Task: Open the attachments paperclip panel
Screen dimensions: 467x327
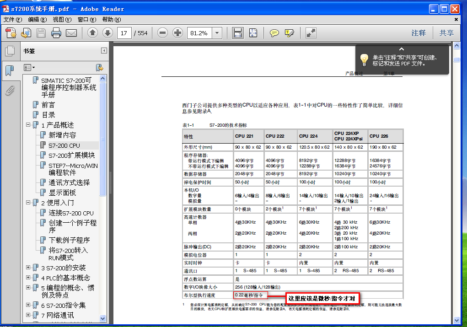Action: point(10,91)
